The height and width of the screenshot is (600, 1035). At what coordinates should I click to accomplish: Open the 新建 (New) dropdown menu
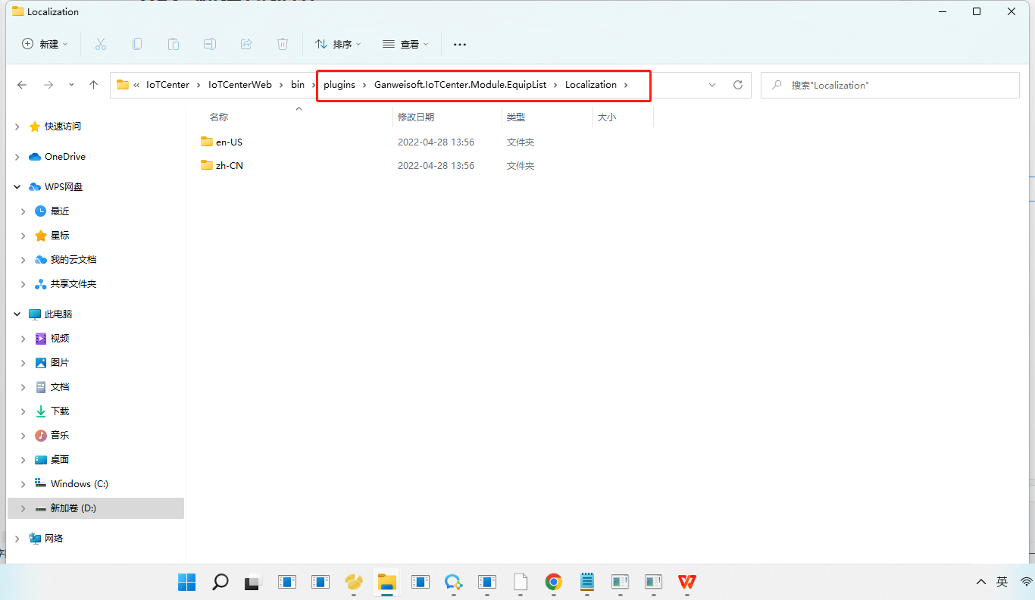pos(45,44)
